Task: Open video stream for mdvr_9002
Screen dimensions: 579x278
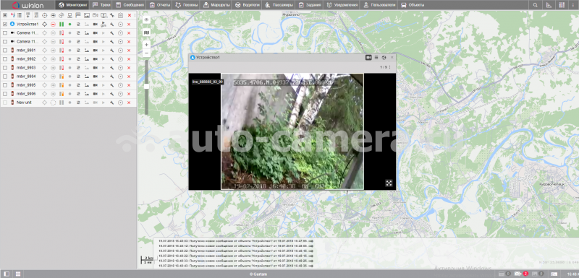Action: pyautogui.click(x=96, y=59)
